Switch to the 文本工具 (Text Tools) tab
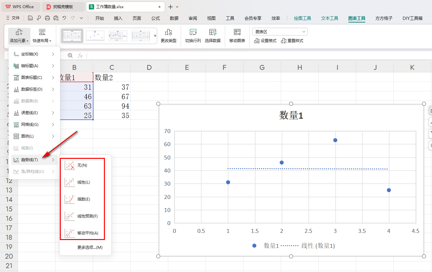The height and width of the screenshot is (272, 432). click(x=330, y=18)
